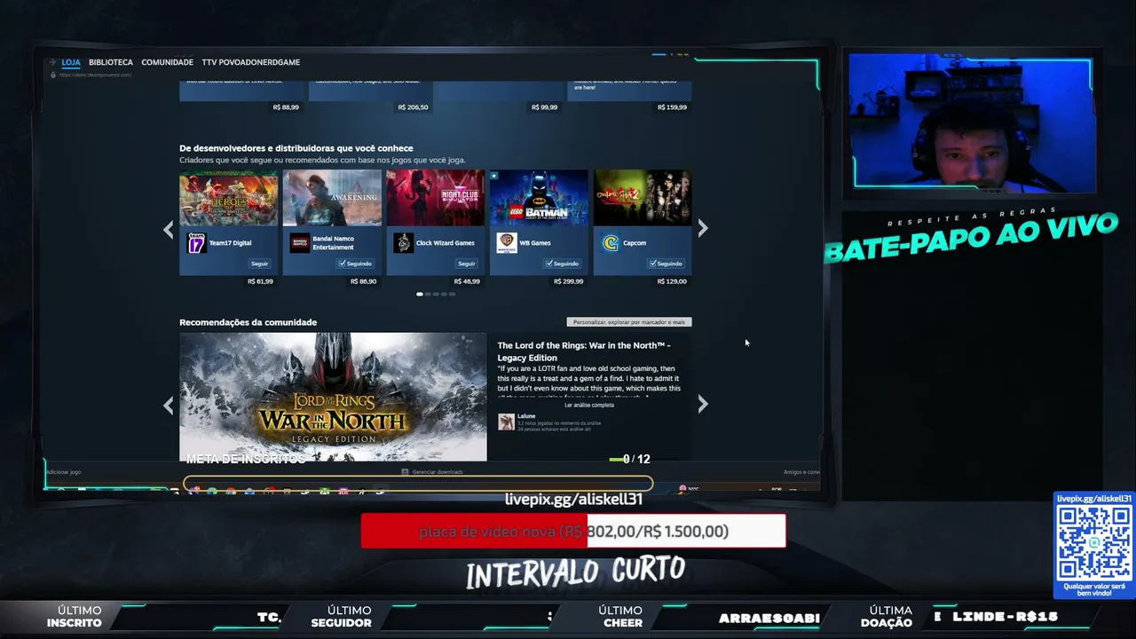Open the COMUNIDADE menu

[x=167, y=62]
